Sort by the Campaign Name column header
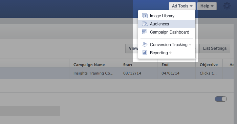The width and height of the screenshot is (237, 124). point(94,63)
